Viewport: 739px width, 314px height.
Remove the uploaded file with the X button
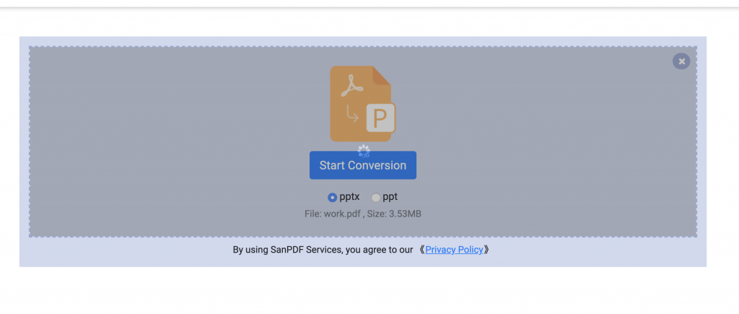681,61
